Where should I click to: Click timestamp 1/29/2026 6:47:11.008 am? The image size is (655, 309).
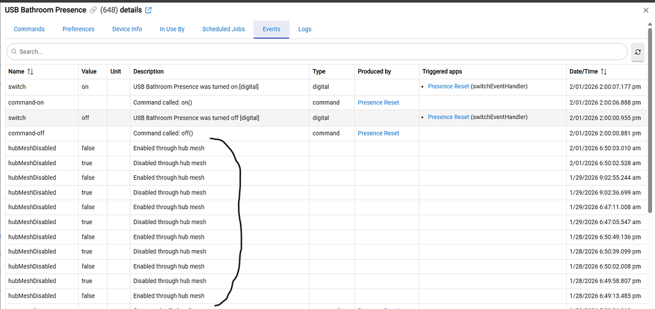tap(605, 207)
